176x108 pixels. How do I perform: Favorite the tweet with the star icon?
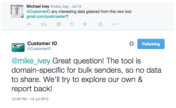pyautogui.click(x=85, y=24)
